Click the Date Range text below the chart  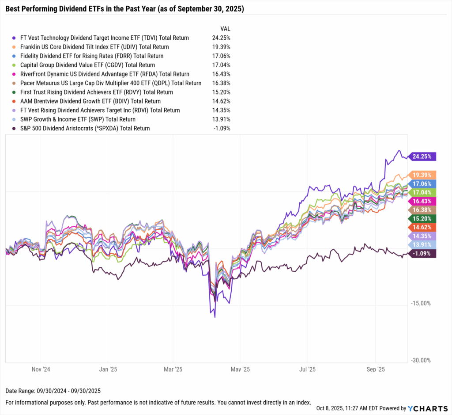coord(53,391)
